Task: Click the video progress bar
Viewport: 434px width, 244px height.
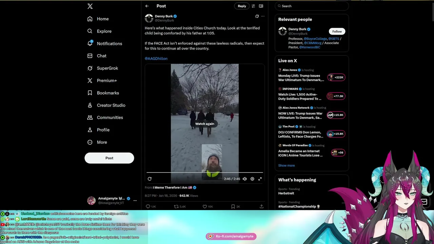Action: click(x=204, y=173)
